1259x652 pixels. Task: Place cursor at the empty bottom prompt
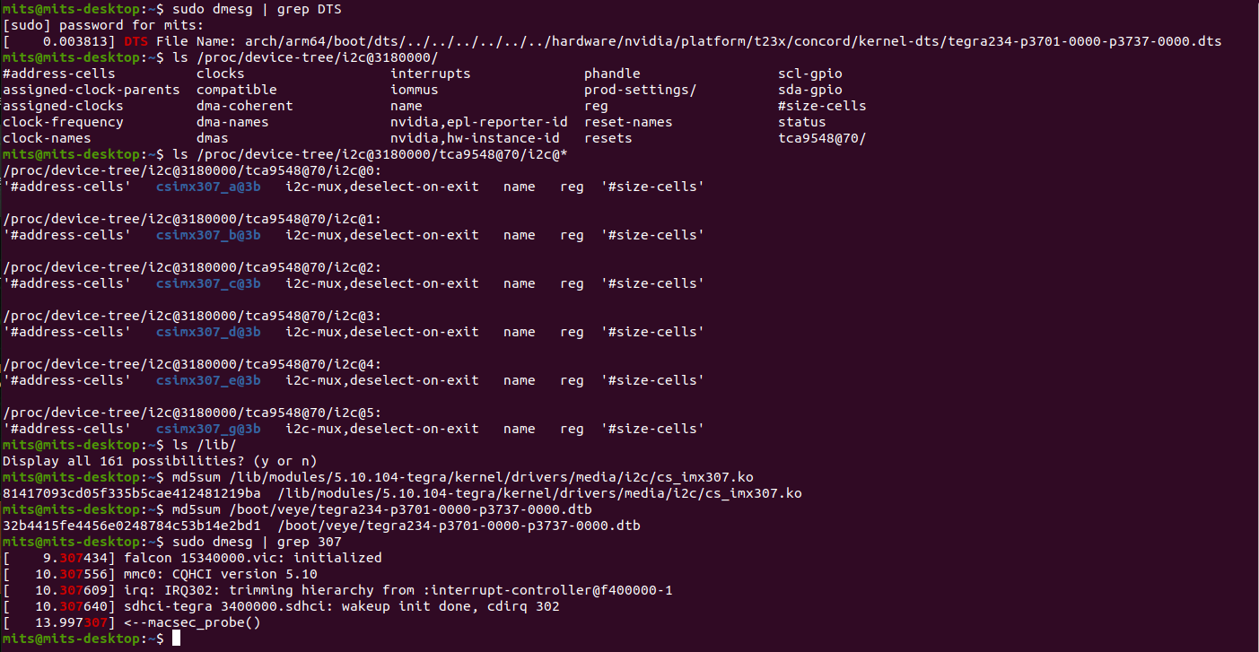point(177,639)
